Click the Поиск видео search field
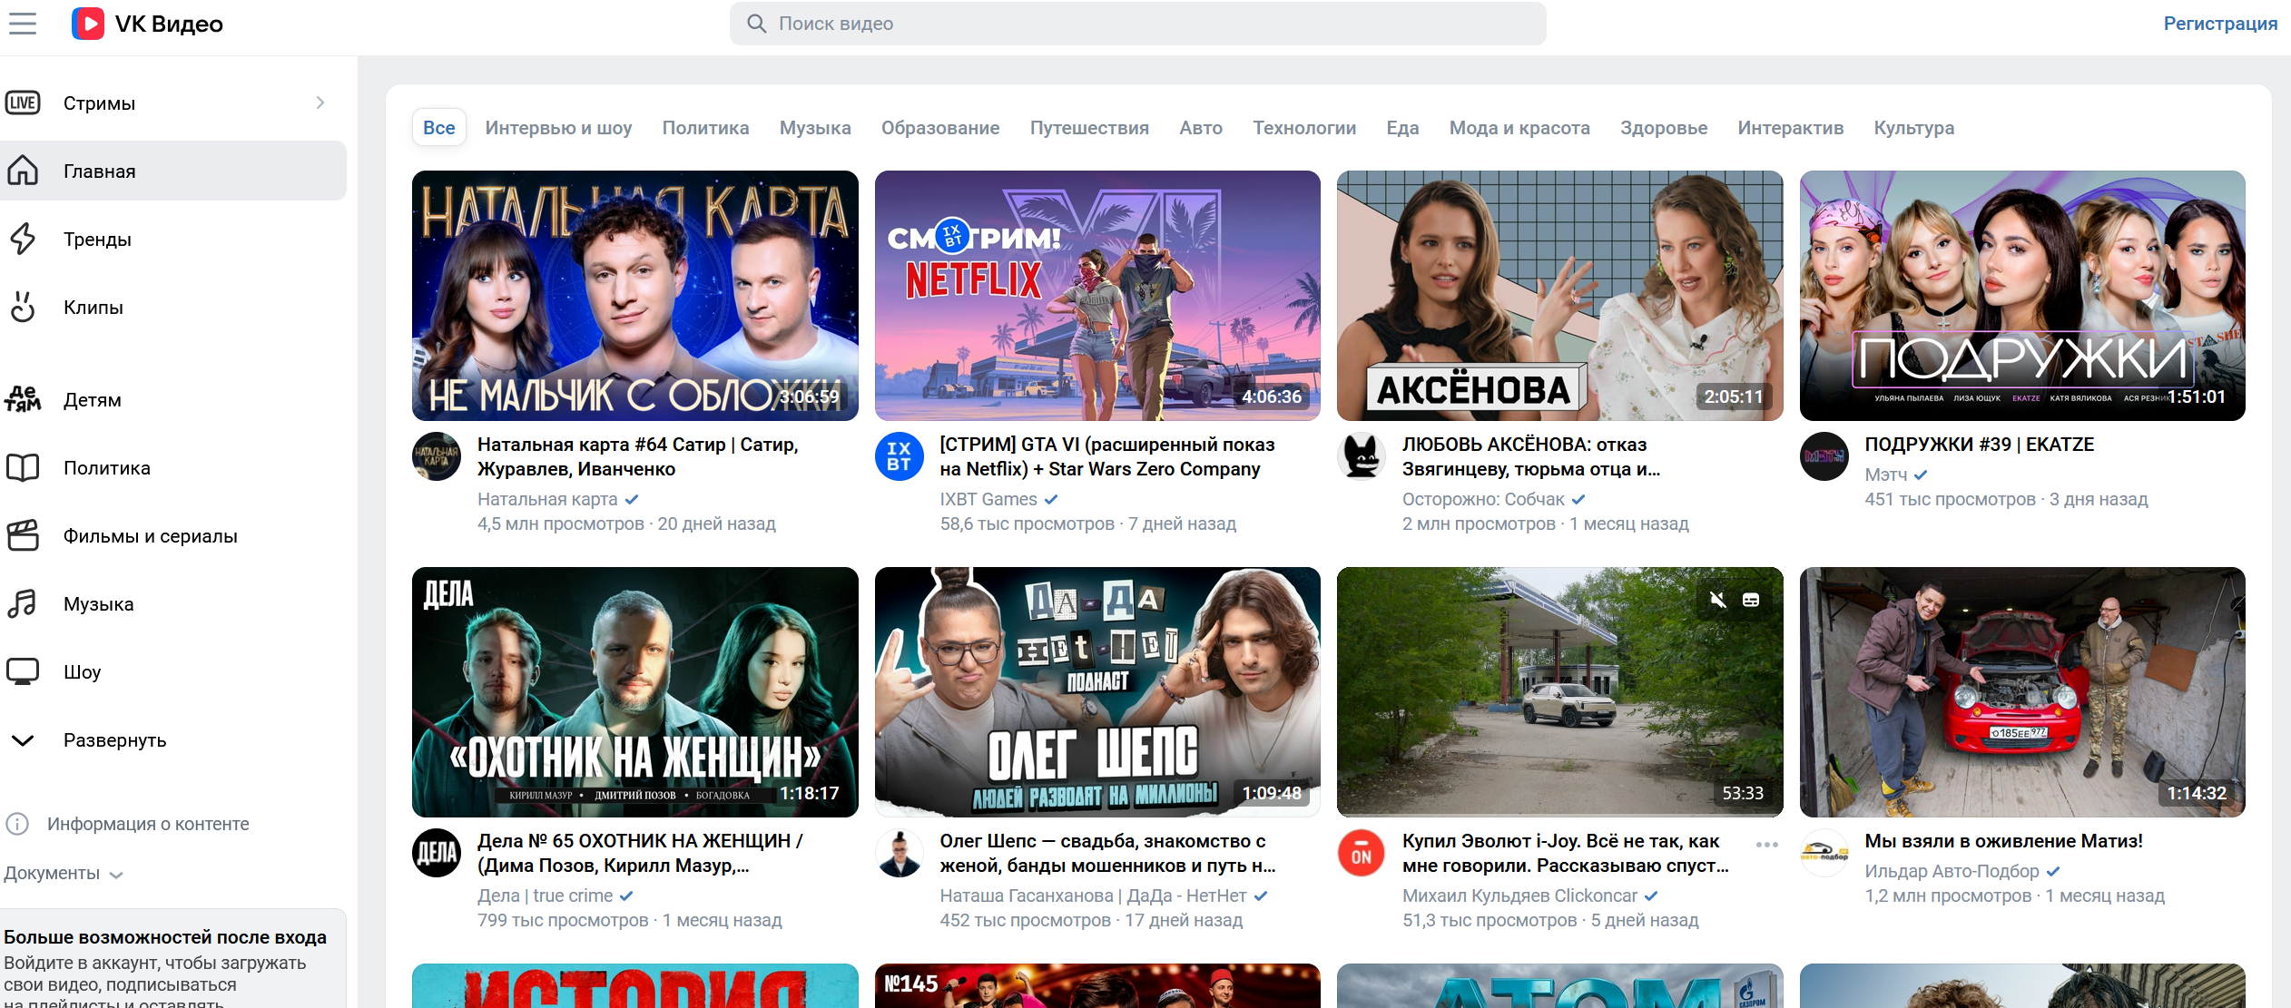The width and height of the screenshot is (2291, 1008). pyautogui.click(x=1137, y=24)
